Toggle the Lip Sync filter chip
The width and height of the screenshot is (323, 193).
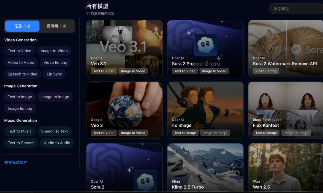[x=54, y=74]
